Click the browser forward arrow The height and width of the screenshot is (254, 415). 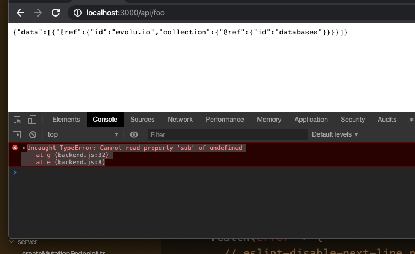pyautogui.click(x=38, y=13)
